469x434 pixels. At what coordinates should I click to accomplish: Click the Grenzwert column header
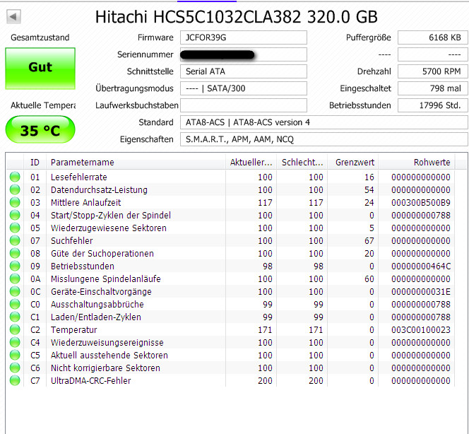tap(353, 163)
